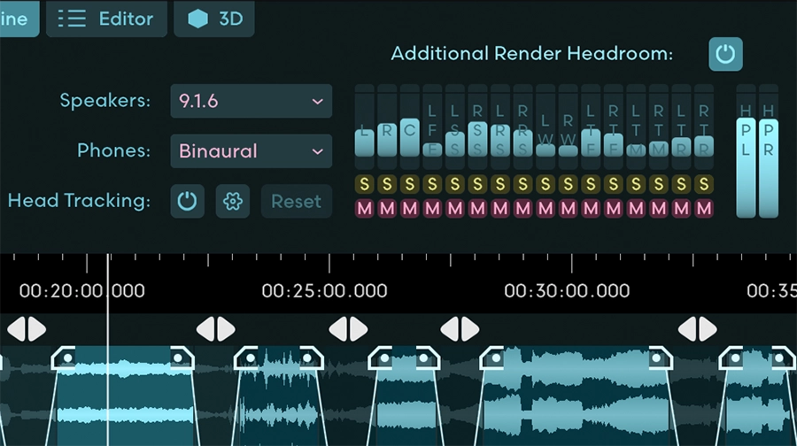This screenshot has width=797, height=446.
Task: Click fade-in handle of the longest clip
Action: click(491, 358)
